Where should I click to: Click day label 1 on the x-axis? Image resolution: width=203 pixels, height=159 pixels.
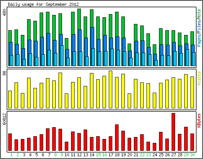click(x=11, y=155)
